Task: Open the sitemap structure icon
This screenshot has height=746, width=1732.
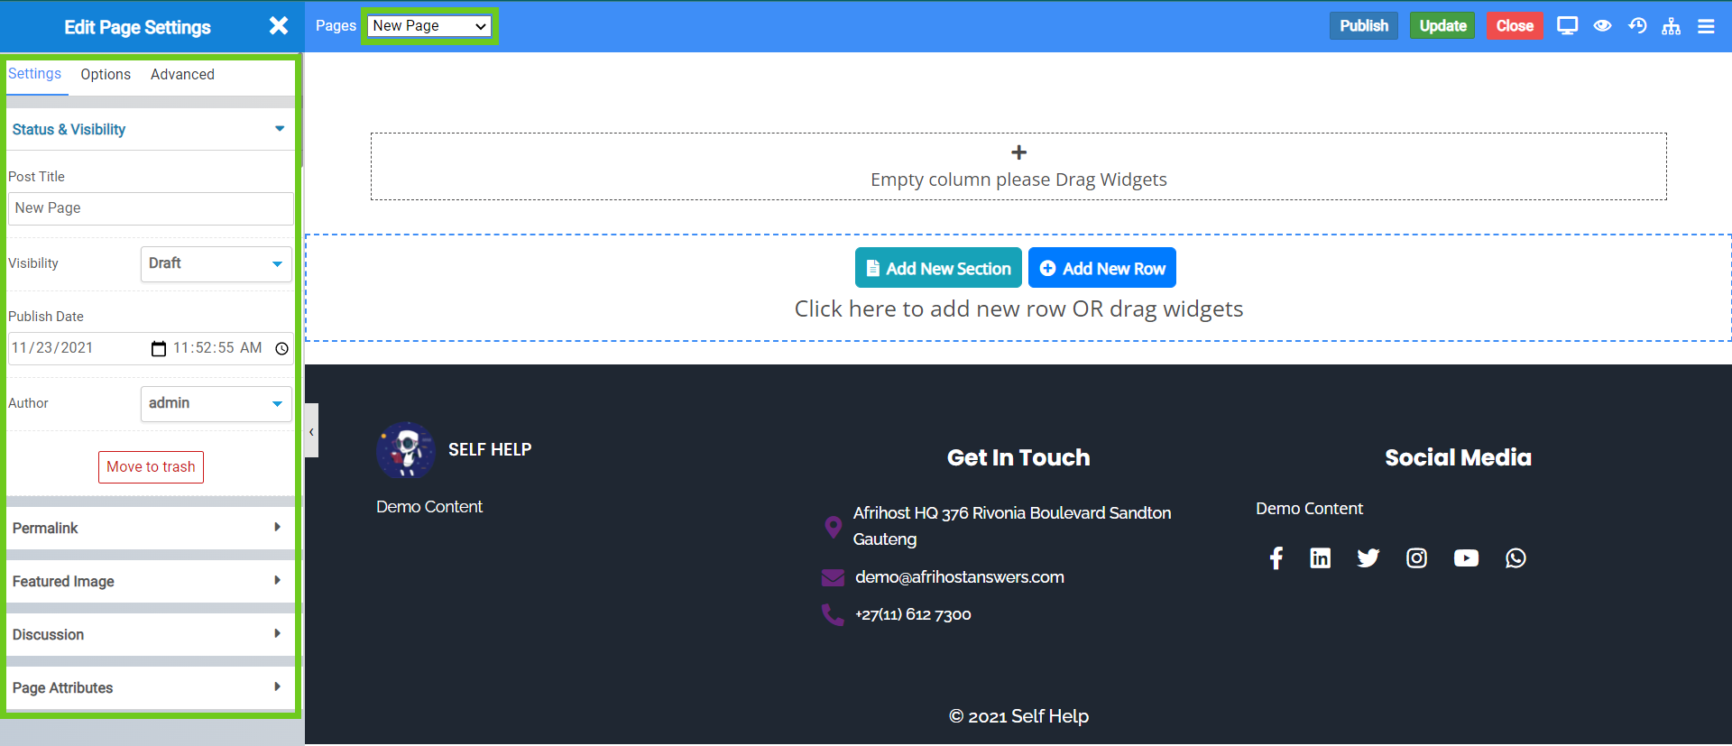Action: 1672,26
